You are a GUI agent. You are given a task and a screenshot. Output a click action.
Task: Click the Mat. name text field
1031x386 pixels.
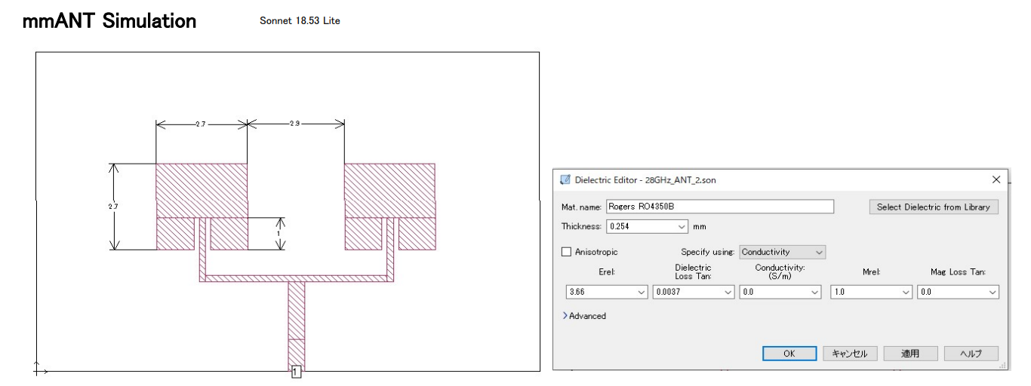click(719, 207)
